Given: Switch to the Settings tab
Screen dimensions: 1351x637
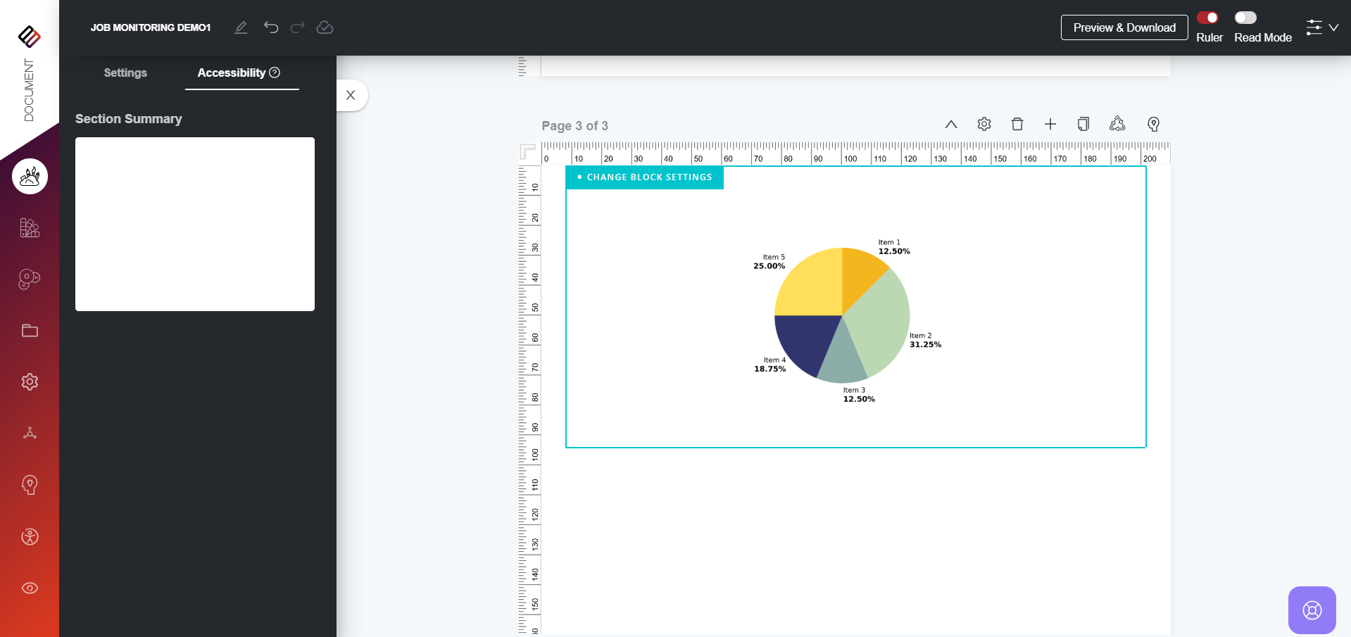Looking at the screenshot, I should pos(125,73).
